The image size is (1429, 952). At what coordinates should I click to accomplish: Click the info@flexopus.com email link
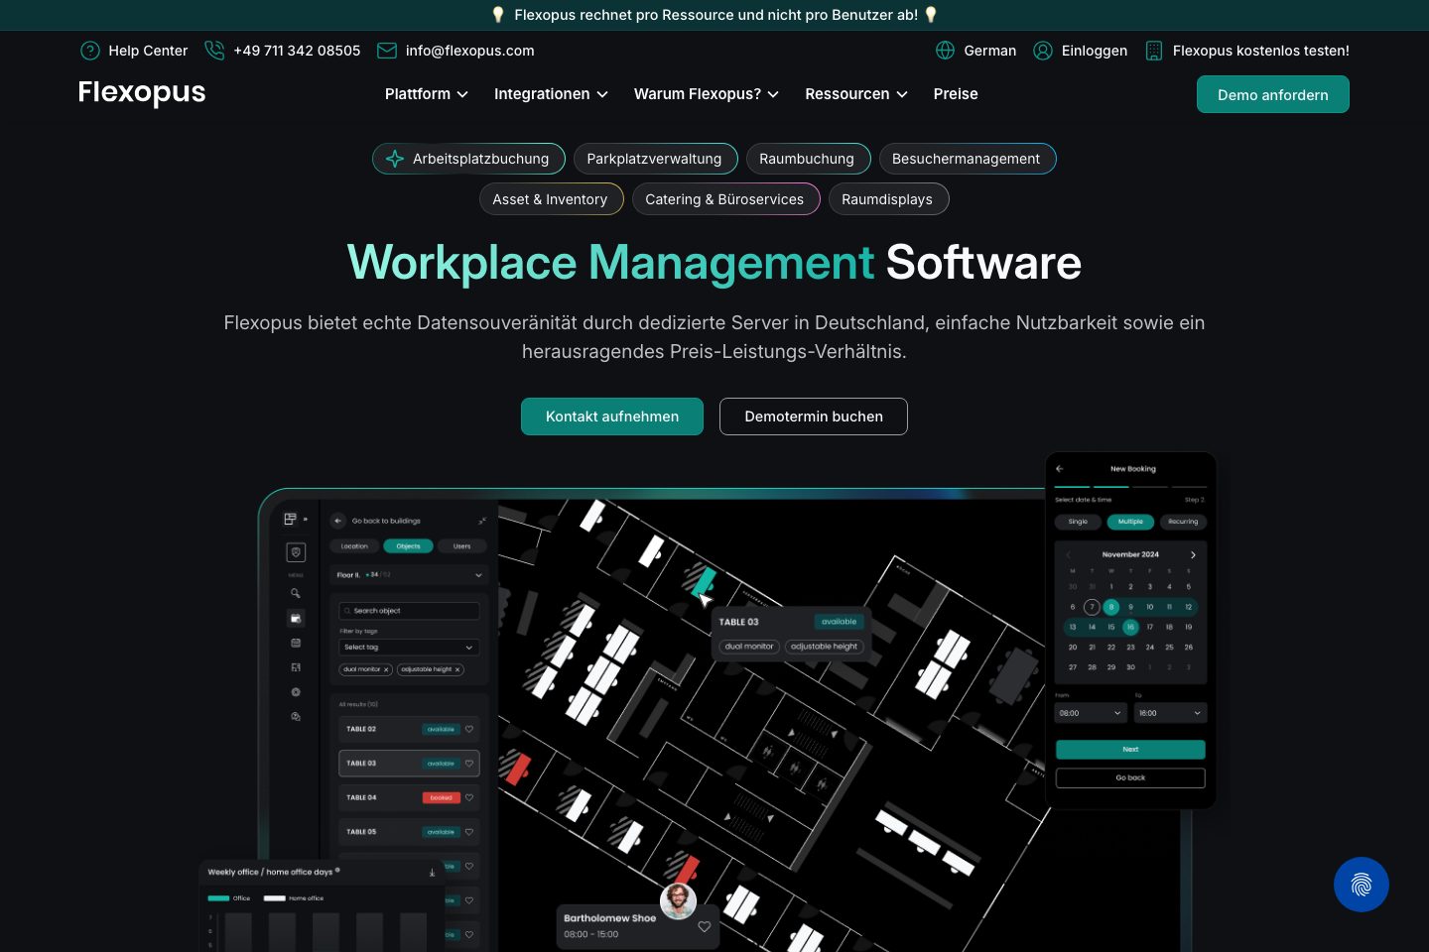(x=470, y=51)
